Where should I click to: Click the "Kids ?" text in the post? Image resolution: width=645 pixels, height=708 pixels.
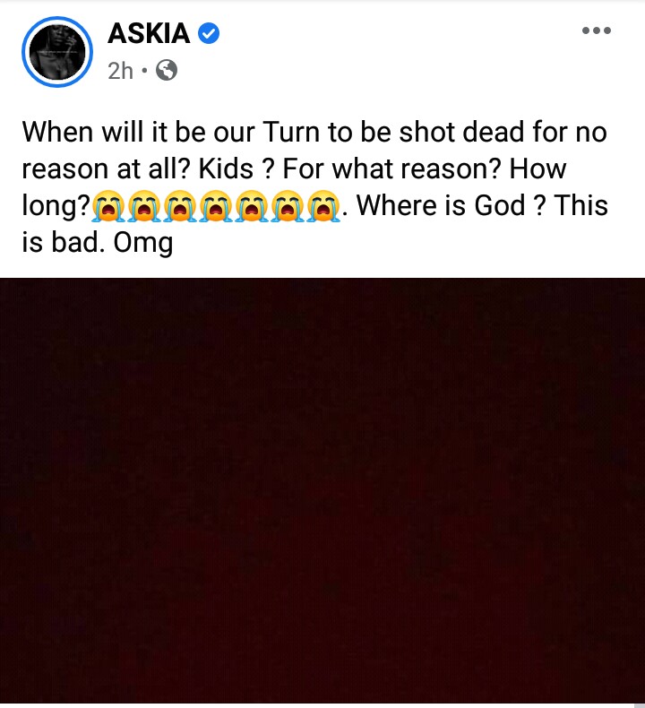237,168
